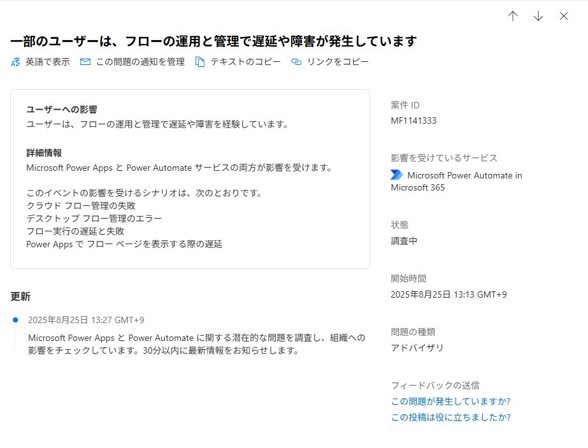Click the line フロー実行の遅延と失敗

pos(75,231)
